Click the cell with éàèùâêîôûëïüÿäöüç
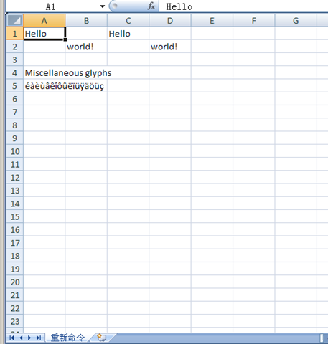This screenshot has width=328, height=344. 44,86
